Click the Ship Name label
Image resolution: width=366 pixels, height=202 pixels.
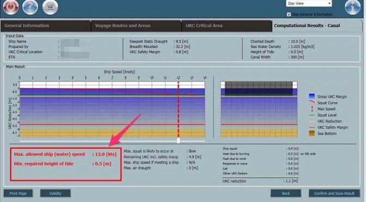(17, 41)
